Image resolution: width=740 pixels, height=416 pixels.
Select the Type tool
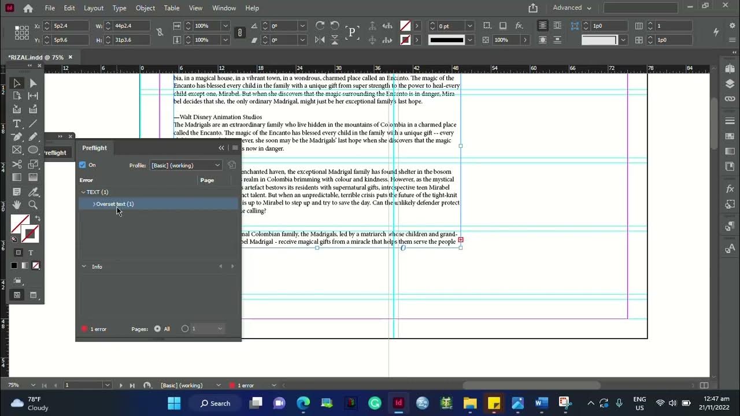(17, 124)
